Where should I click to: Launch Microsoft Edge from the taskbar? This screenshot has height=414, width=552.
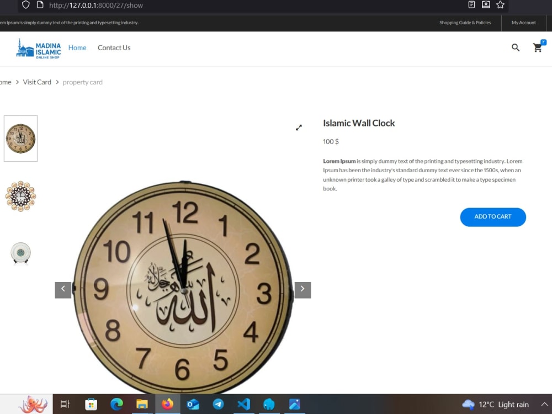[x=116, y=404]
